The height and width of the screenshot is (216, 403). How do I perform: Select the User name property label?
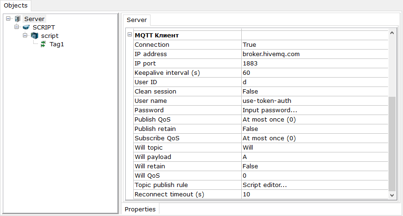click(x=151, y=101)
